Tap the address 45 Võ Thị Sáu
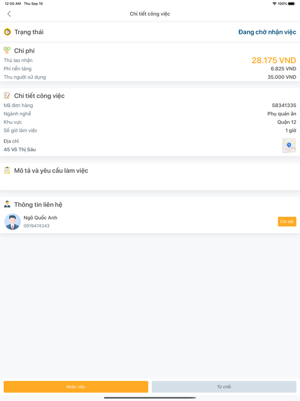Image resolution: width=300 pixels, height=401 pixels. coord(20,149)
